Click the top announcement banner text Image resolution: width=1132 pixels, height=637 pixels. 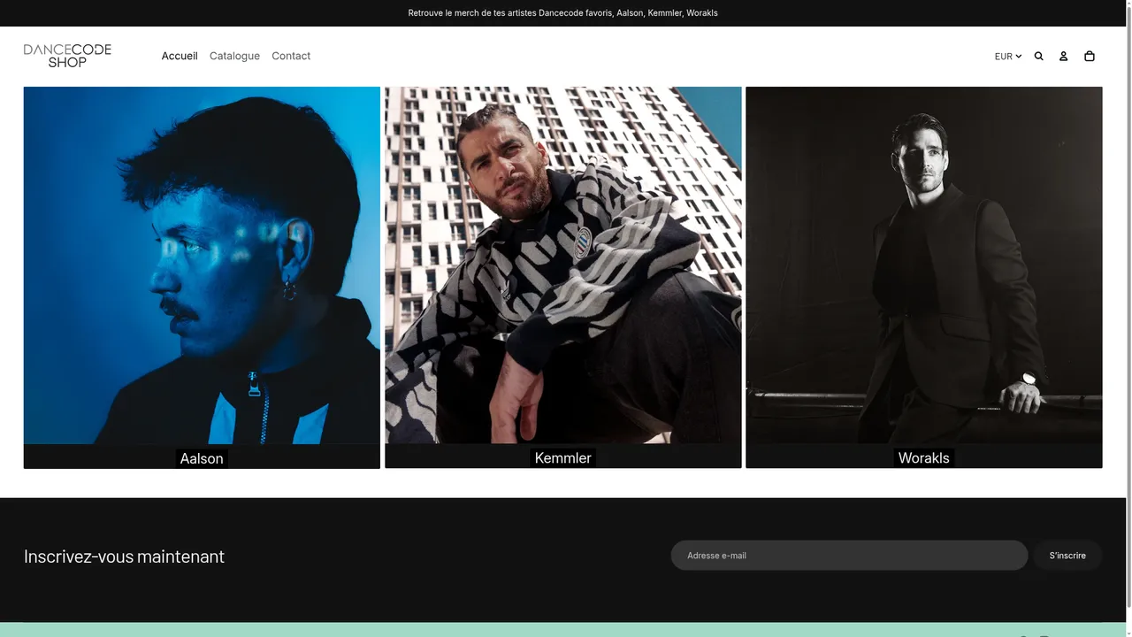pyautogui.click(x=562, y=13)
